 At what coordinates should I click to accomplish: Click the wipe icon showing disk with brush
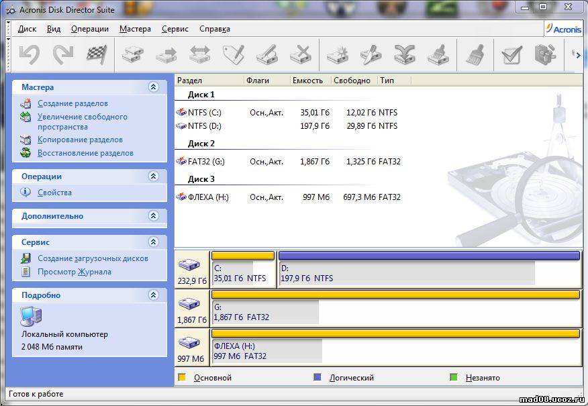click(438, 55)
